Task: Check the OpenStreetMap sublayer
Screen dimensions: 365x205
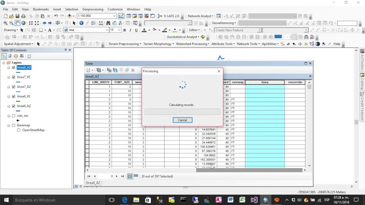Action: 19,130
